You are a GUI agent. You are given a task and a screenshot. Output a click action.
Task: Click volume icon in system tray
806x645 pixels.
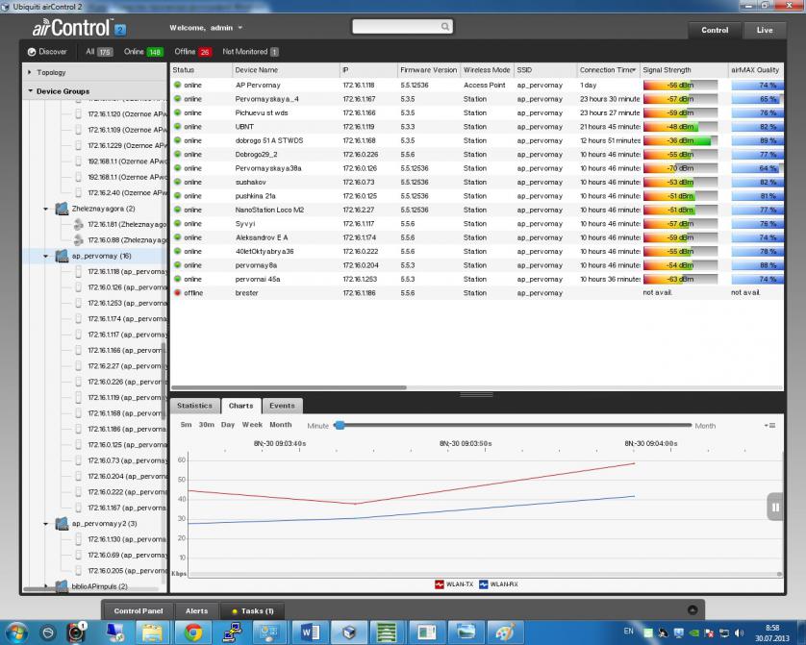(x=740, y=633)
